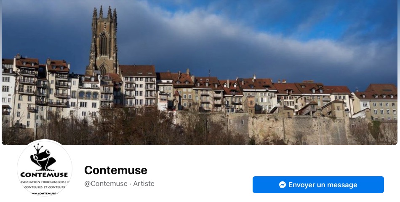This screenshot has width=400, height=202.
Task: Click the CONTEMUSE wordmark inside the profile logo
Action: click(44, 175)
